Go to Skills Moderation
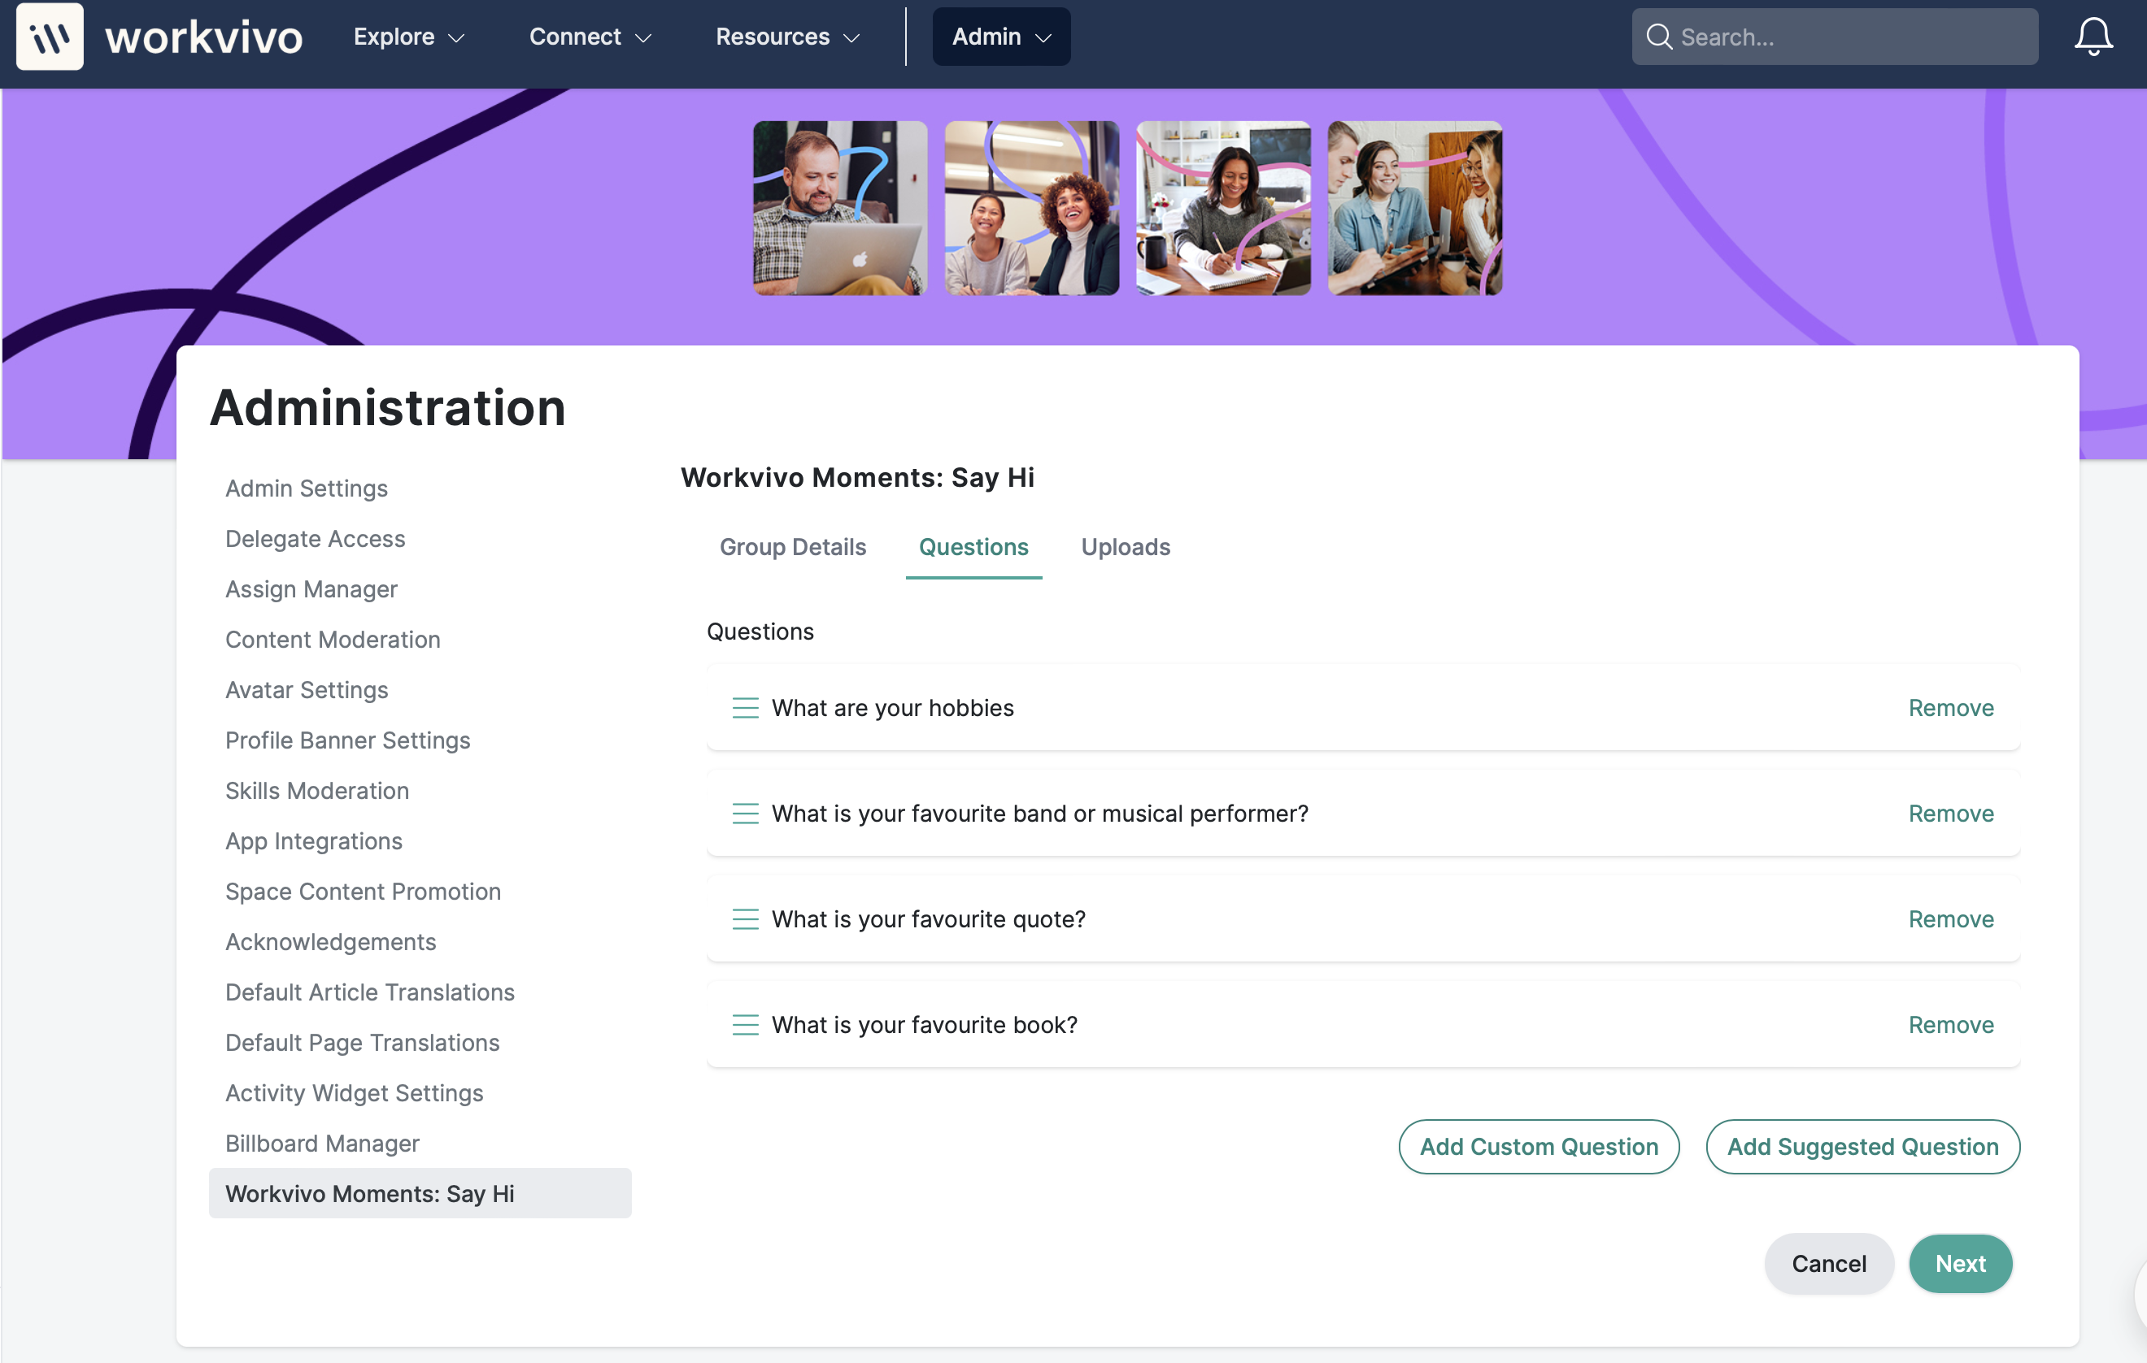 (317, 790)
